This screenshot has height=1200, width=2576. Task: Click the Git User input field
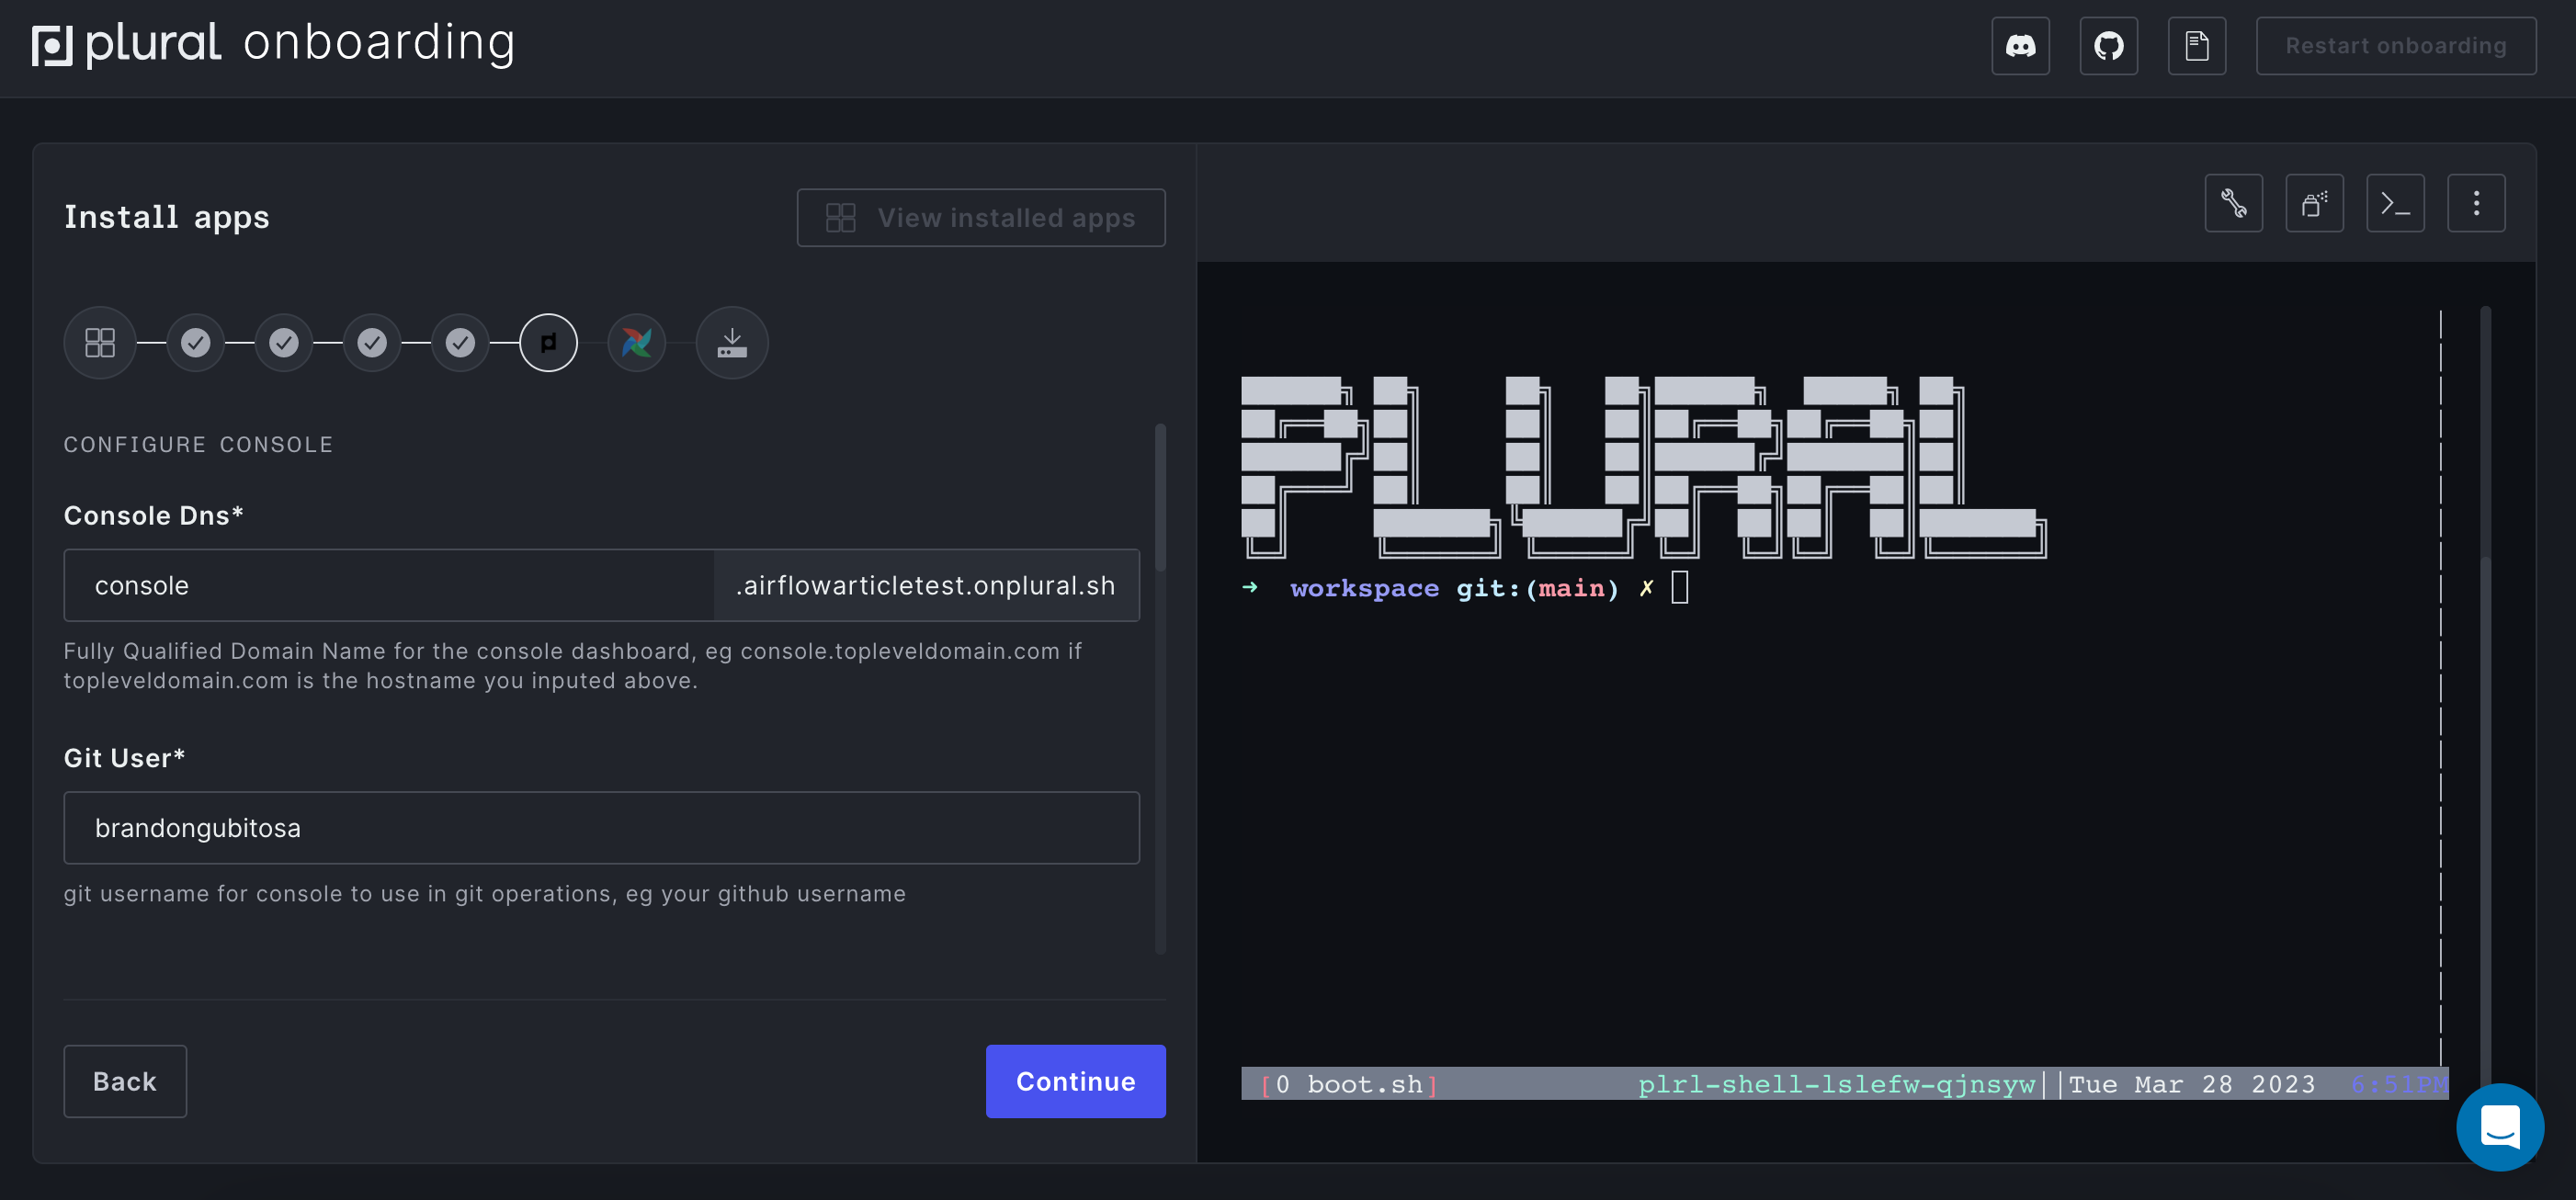click(x=601, y=828)
